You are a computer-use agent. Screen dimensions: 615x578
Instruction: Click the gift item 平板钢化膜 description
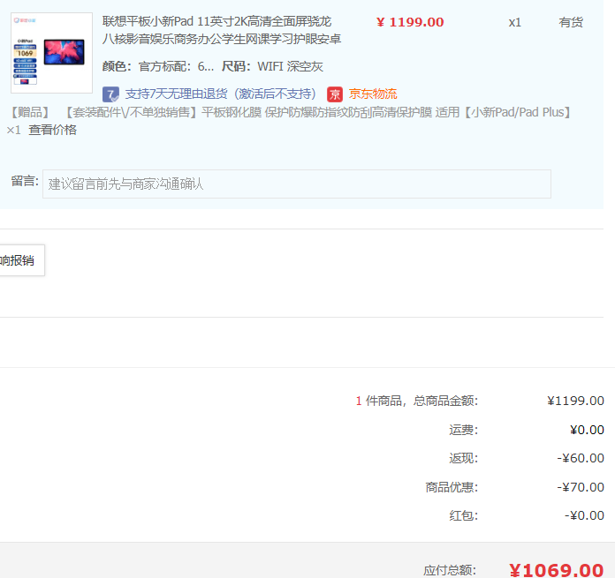point(317,112)
